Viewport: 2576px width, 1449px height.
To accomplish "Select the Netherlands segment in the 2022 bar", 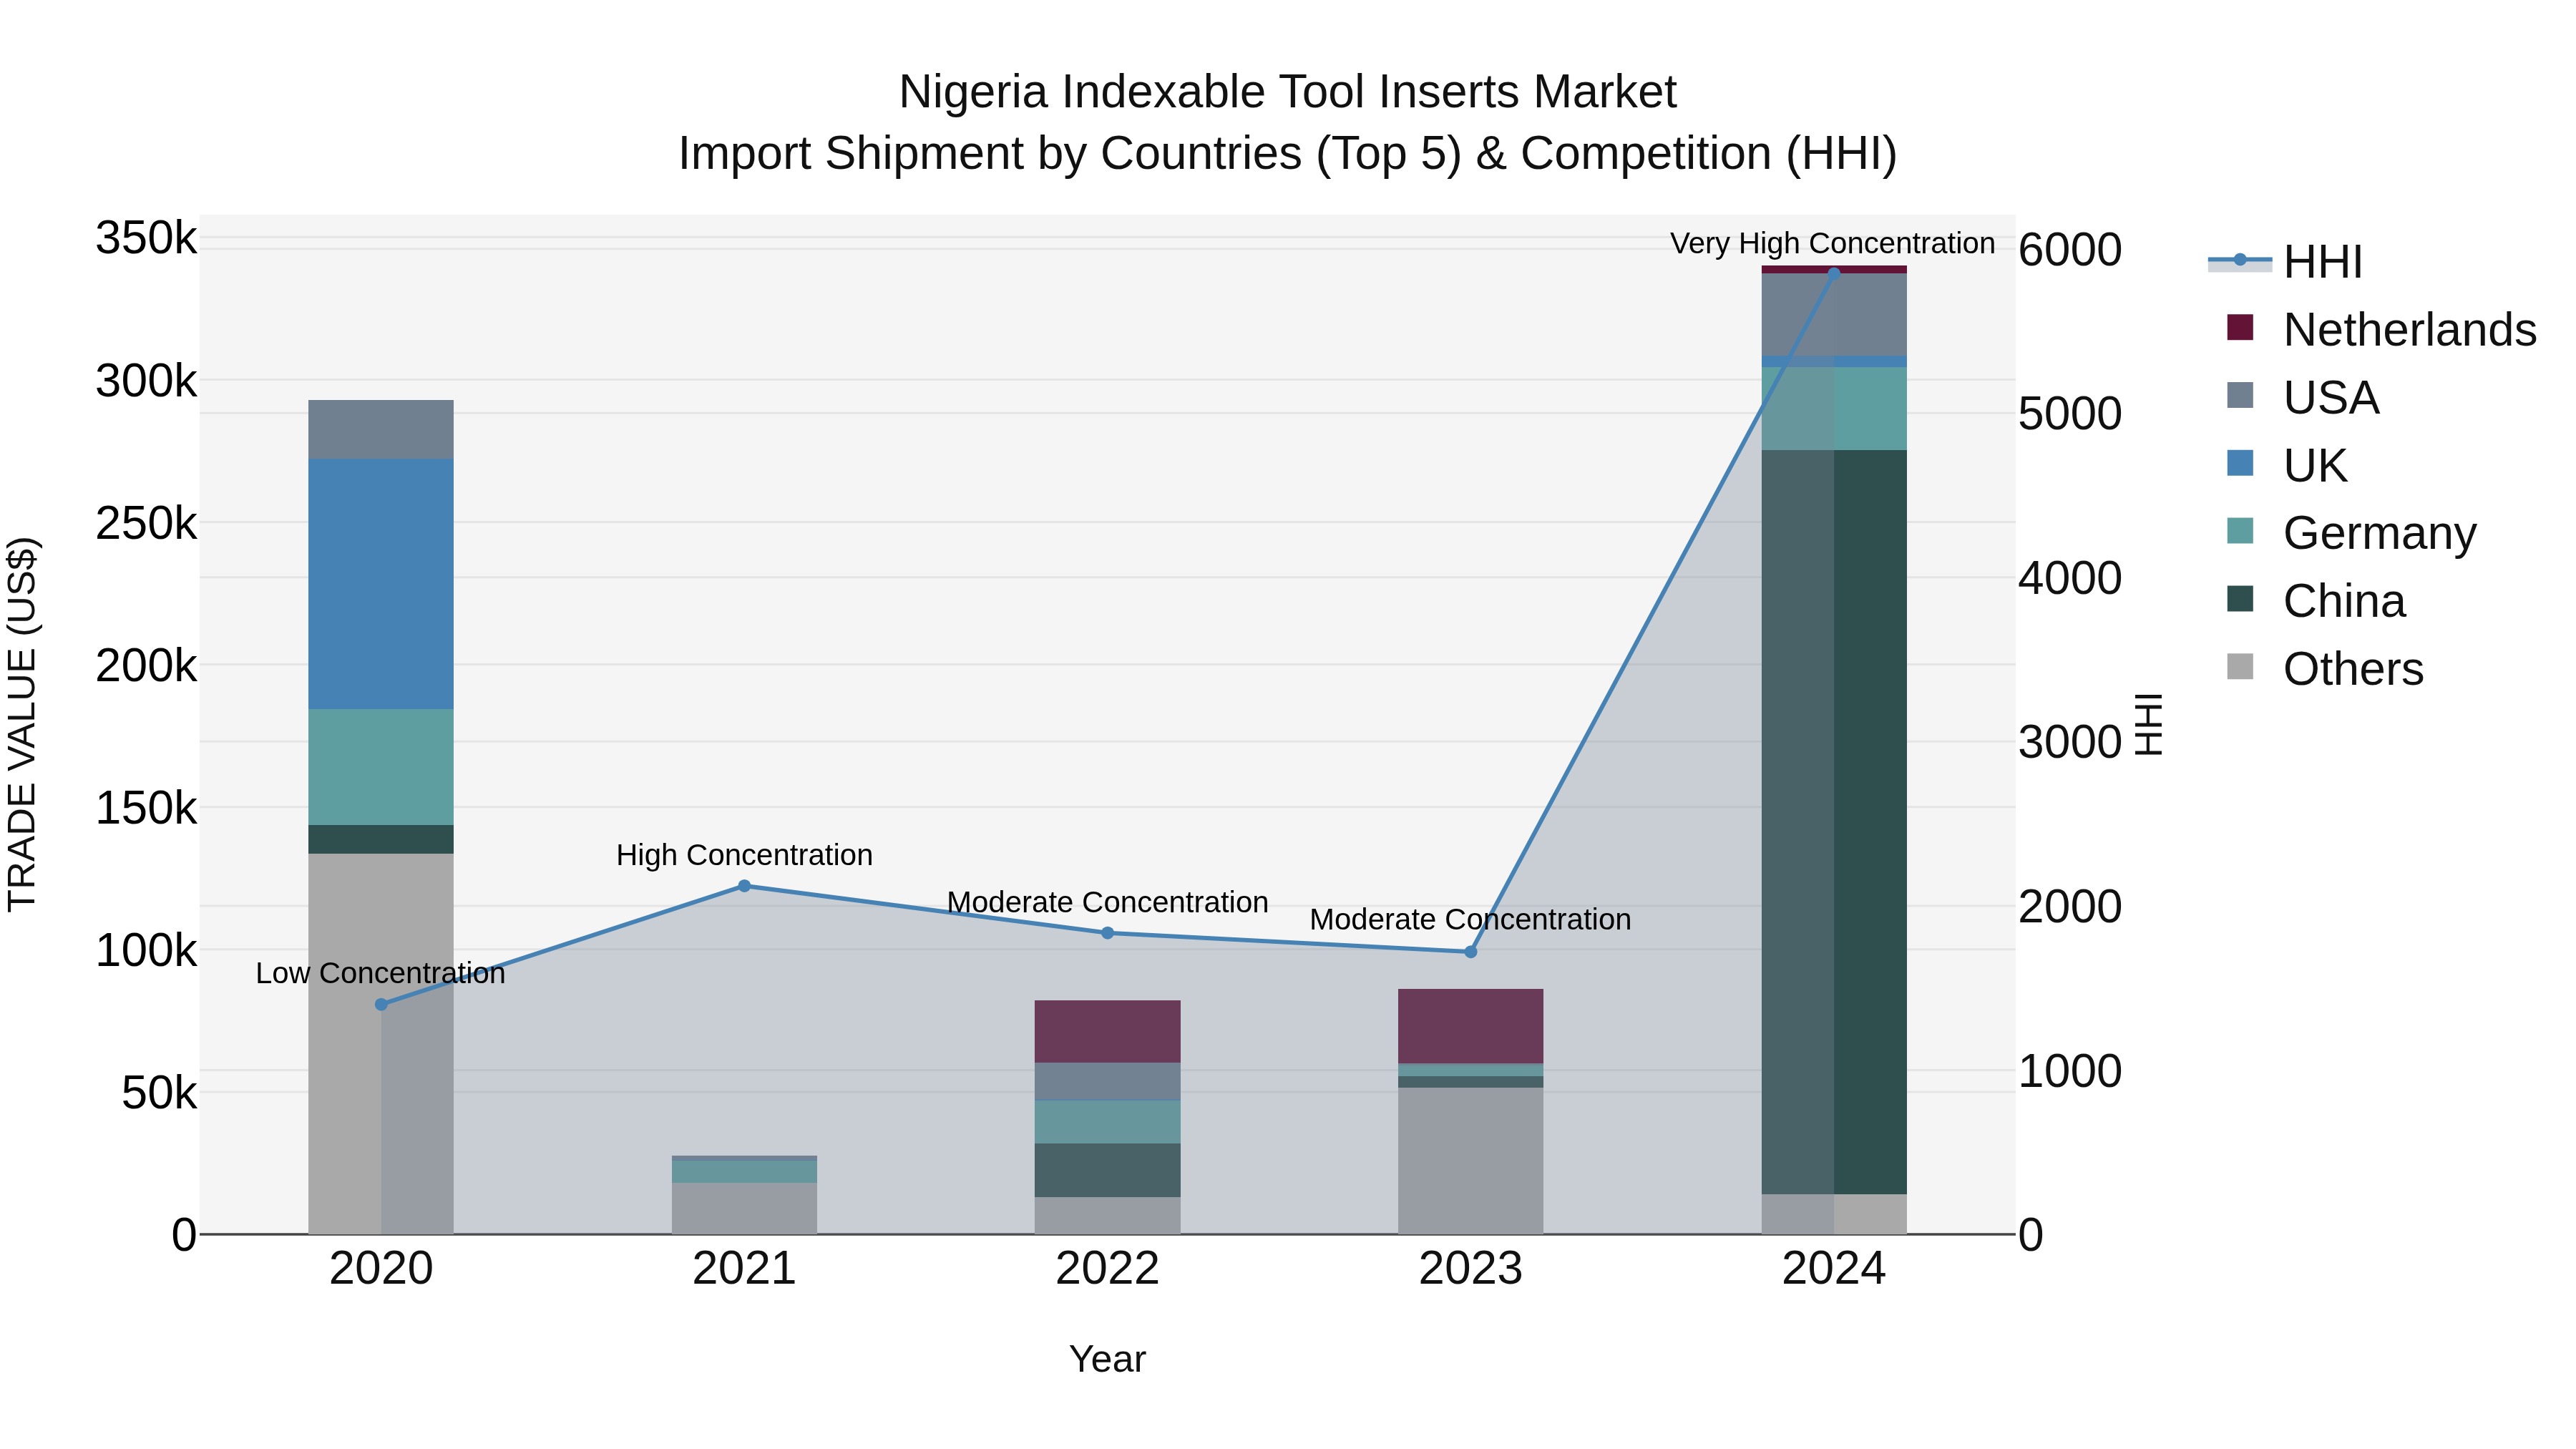I will [1107, 1031].
